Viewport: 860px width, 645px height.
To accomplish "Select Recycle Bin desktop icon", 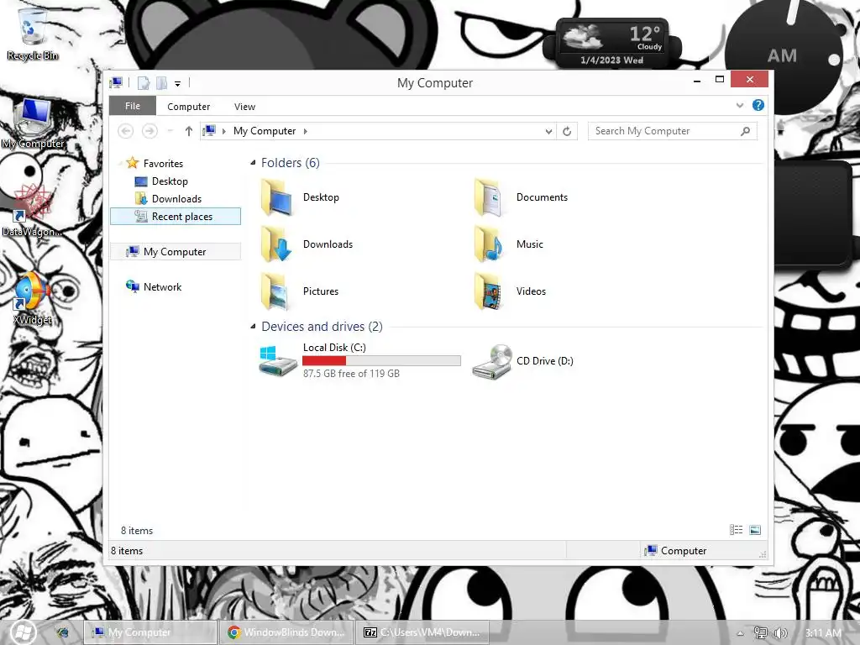I will click(x=32, y=33).
